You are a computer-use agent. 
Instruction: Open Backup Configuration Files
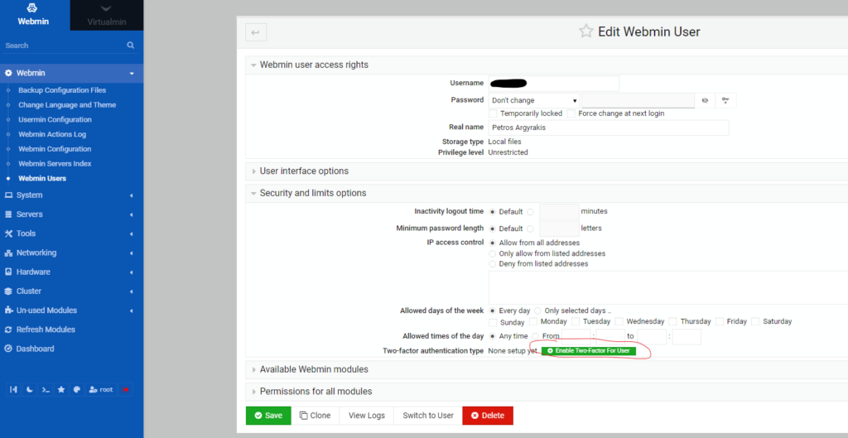pyautogui.click(x=62, y=90)
